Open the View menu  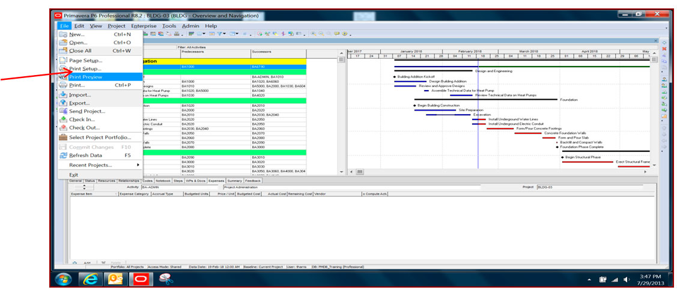point(96,26)
